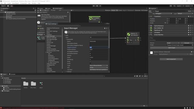This screenshot has width=194, height=109.
Task: Click the Step frame button
Action: (x=100, y=6)
